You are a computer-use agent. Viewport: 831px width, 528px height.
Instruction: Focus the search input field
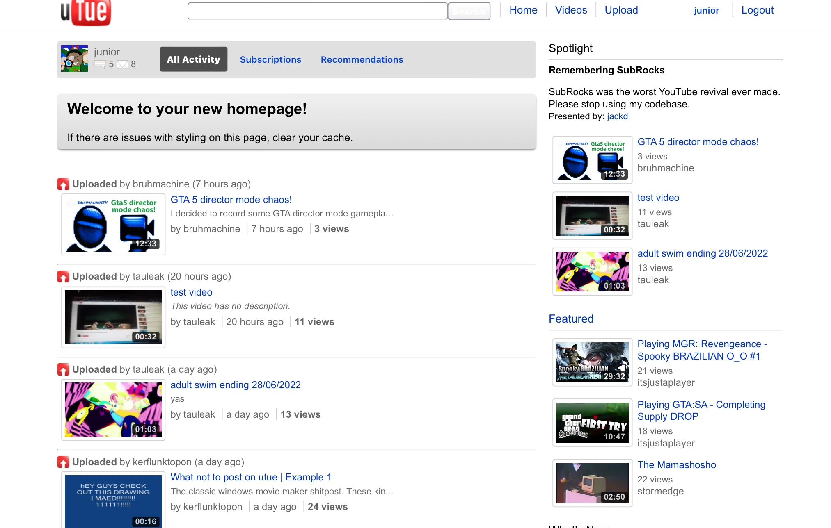[317, 11]
